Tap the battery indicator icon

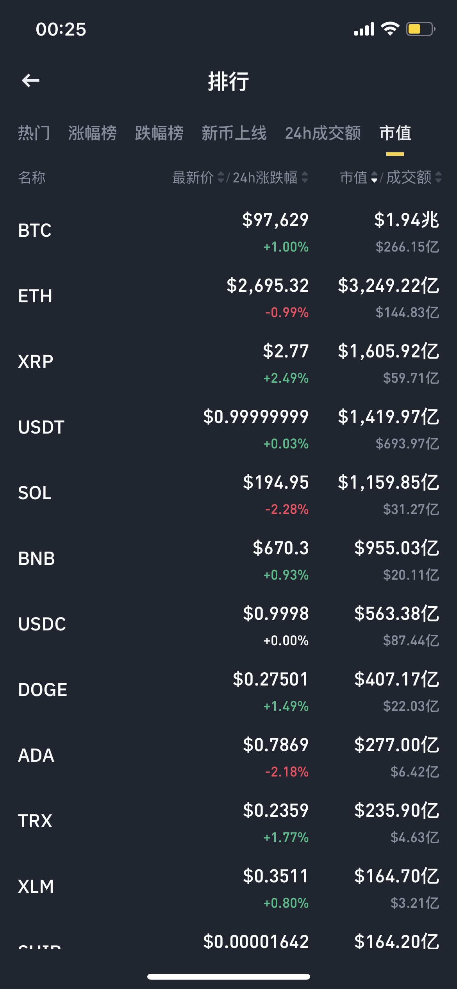click(x=421, y=29)
